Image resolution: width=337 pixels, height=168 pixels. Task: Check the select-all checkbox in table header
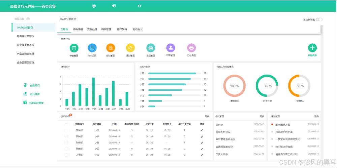click(x=66, y=124)
